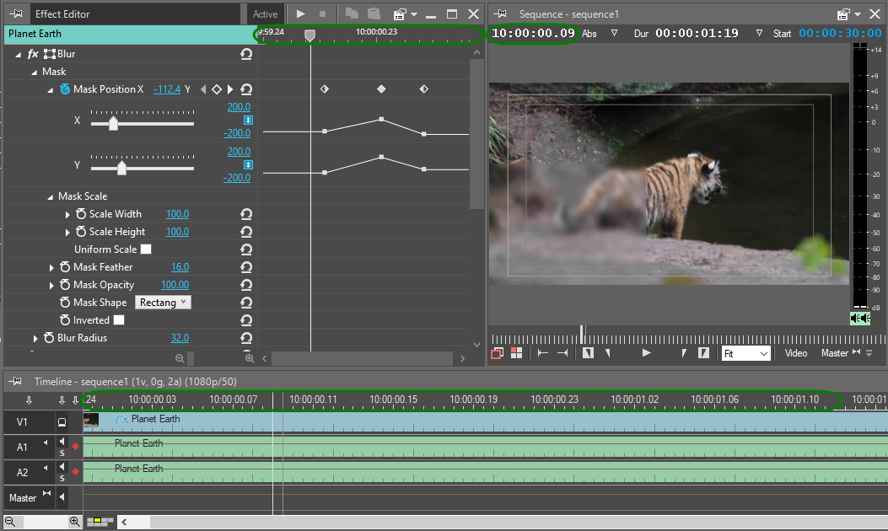Reset the Mask Feather value
The height and width of the screenshot is (531, 888).
[x=246, y=267]
